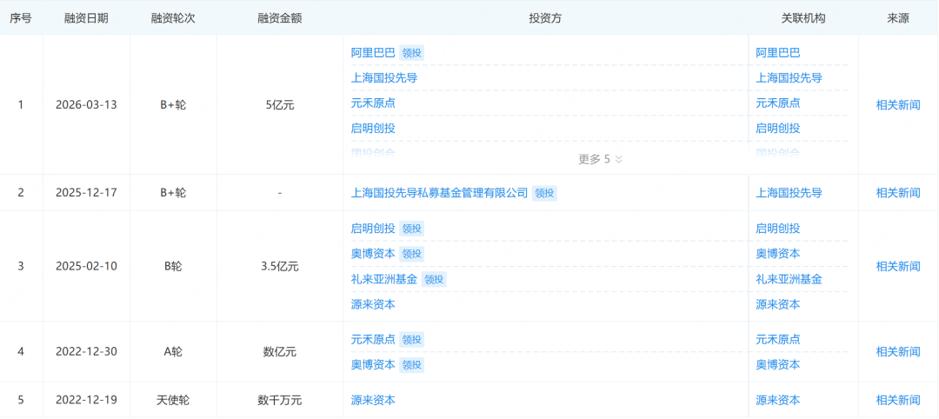
Task: Expand the 更多 5 investors list
Action: (600, 159)
